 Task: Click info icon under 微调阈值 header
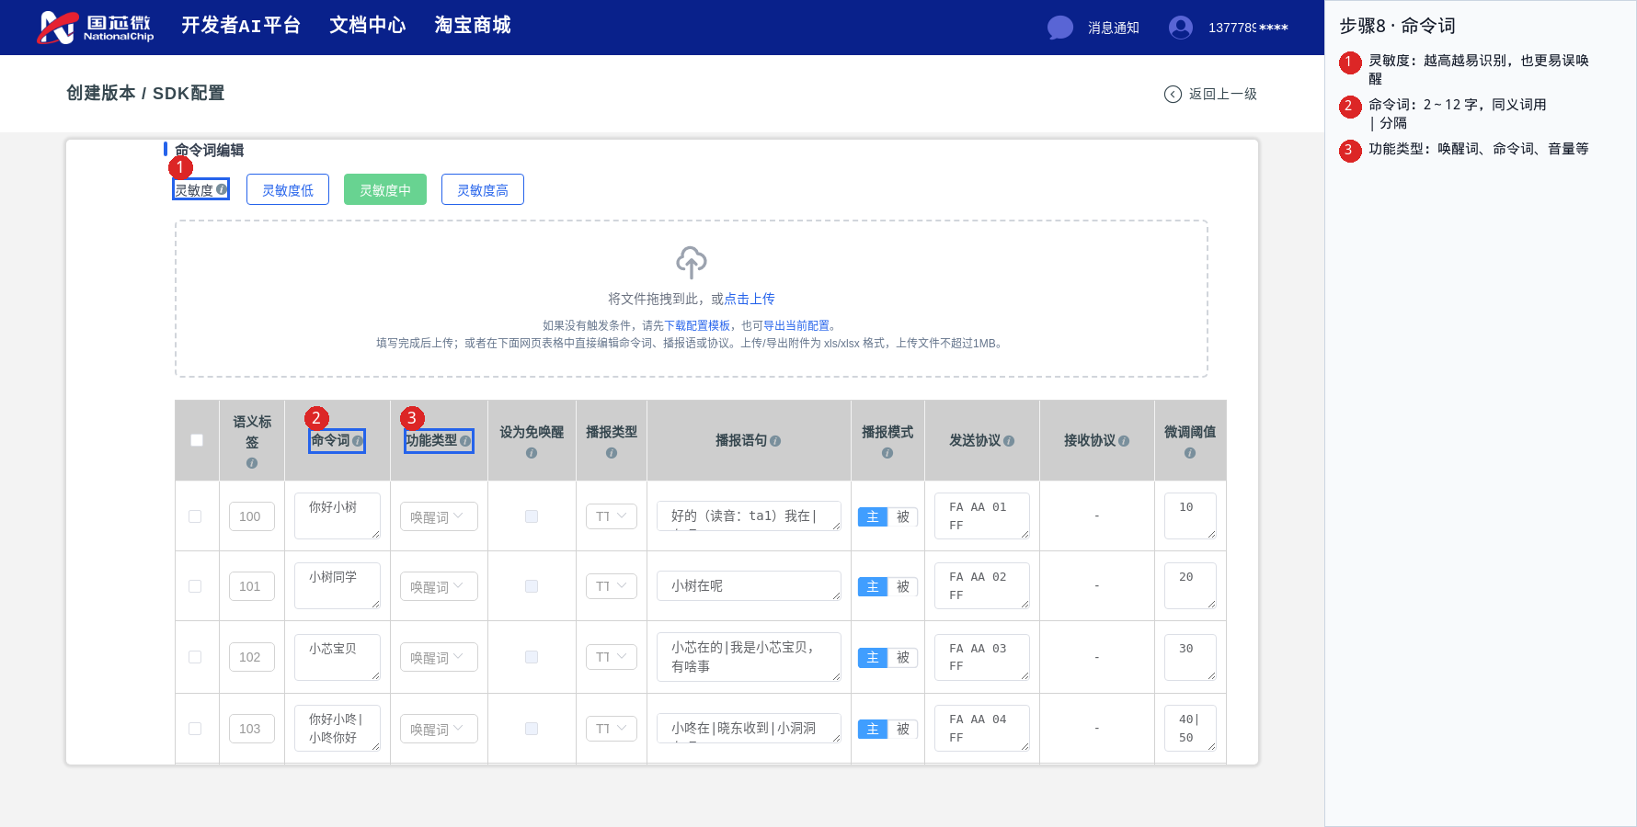click(1190, 453)
